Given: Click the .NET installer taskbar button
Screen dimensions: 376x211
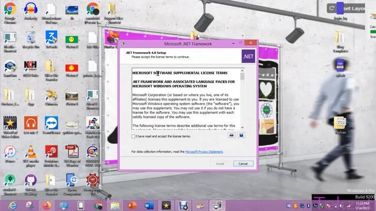Looking at the screenshot, I should (x=217, y=206).
